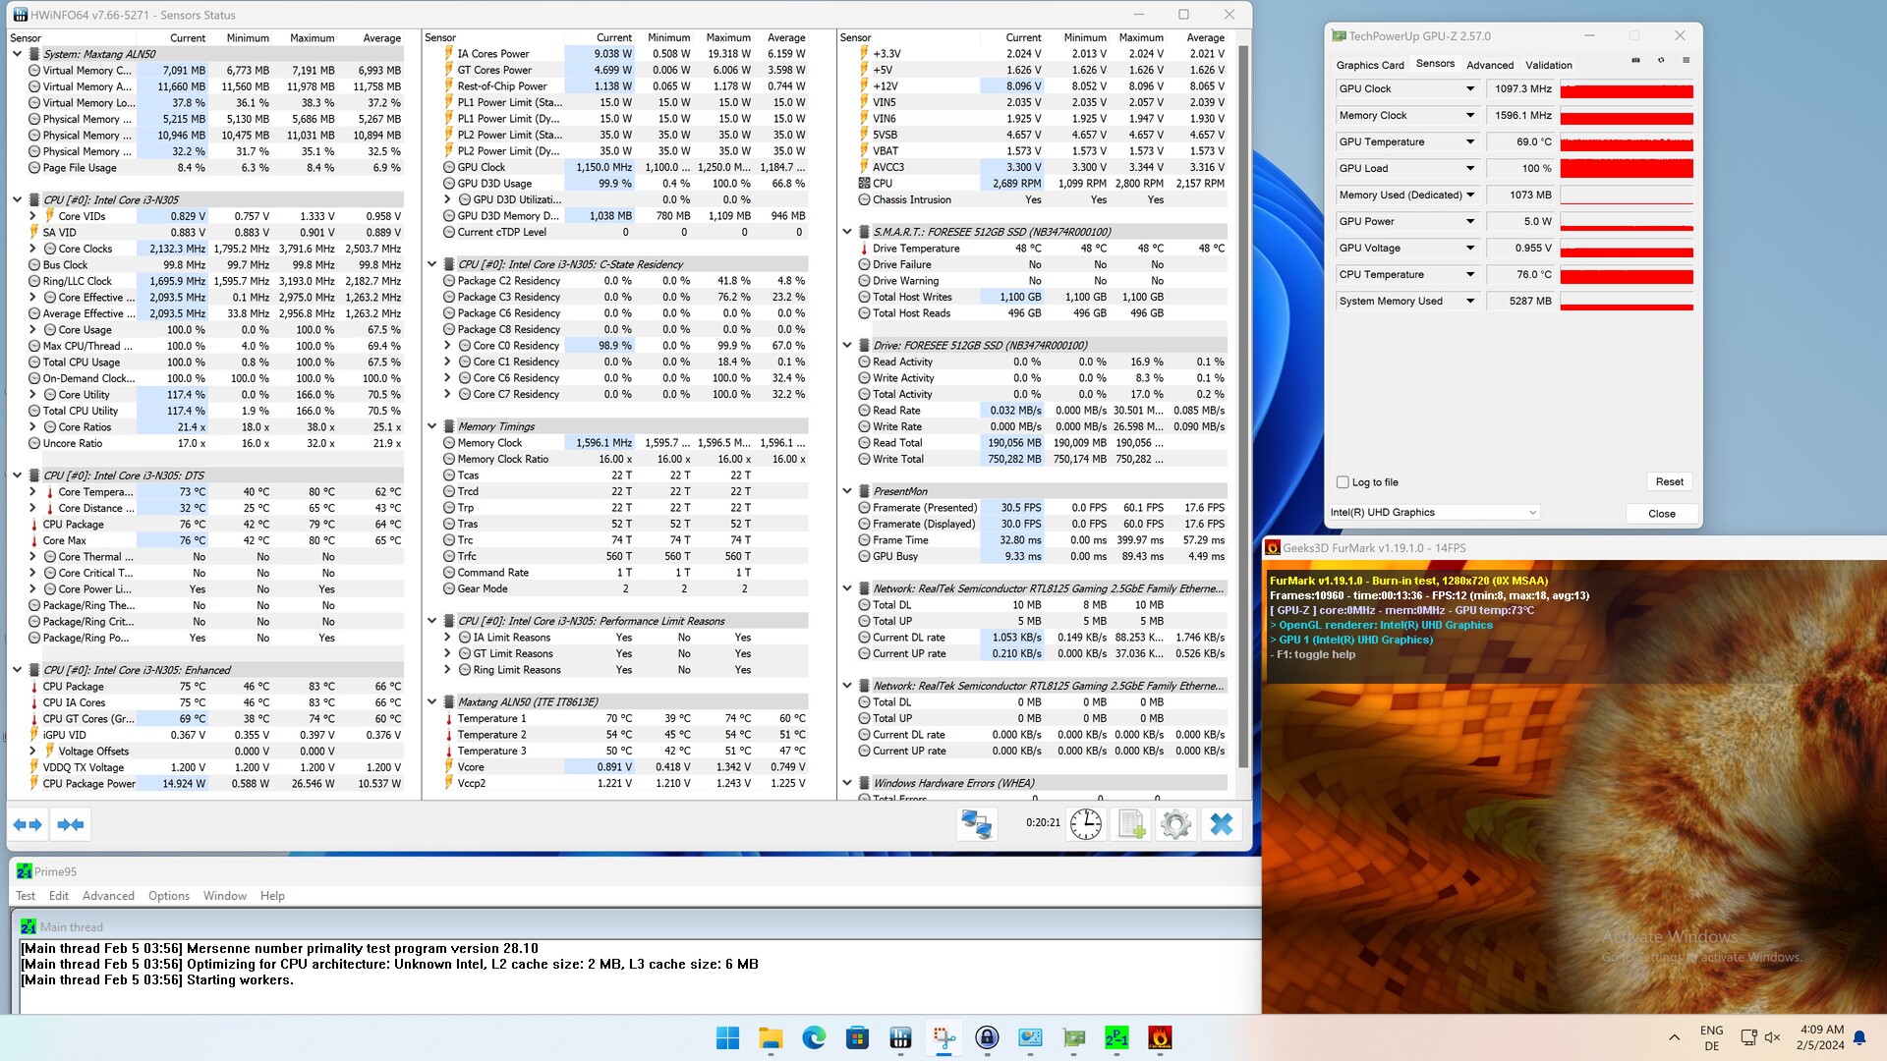Open HWiNFO remote network monitoring icon

(976, 824)
